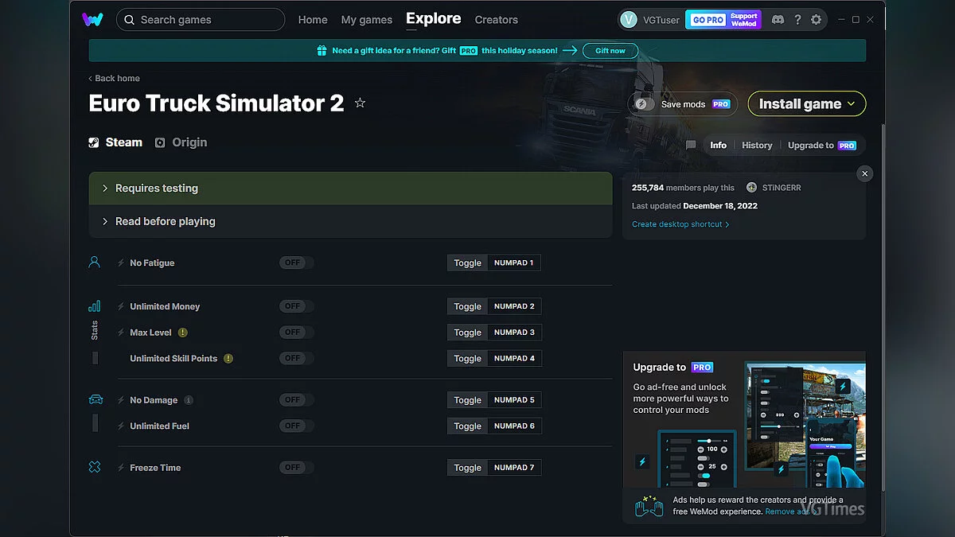Open the Explore page from the top menu

click(x=433, y=19)
